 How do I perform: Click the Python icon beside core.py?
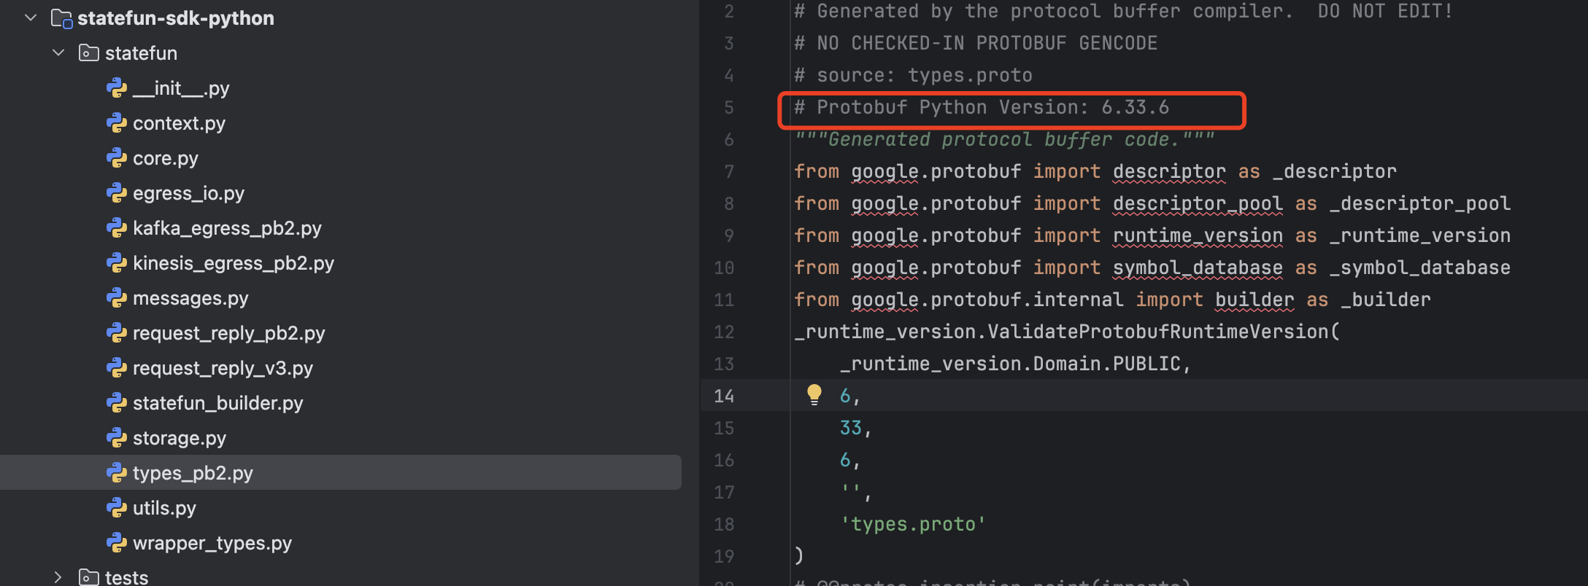point(117,158)
